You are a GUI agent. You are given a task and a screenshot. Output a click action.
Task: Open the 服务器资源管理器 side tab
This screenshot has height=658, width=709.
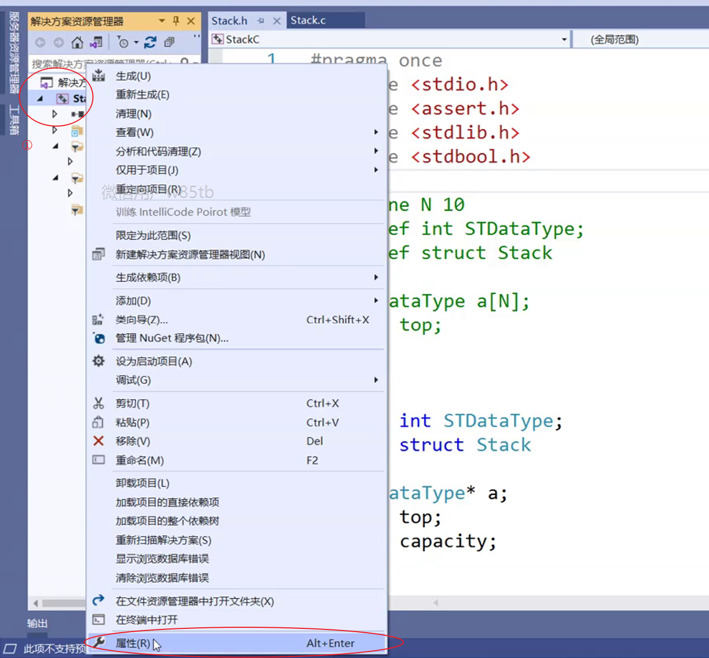13,53
